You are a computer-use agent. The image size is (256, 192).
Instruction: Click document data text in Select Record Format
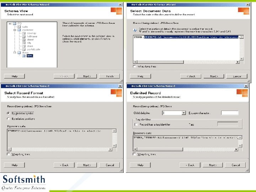[x=54, y=131]
